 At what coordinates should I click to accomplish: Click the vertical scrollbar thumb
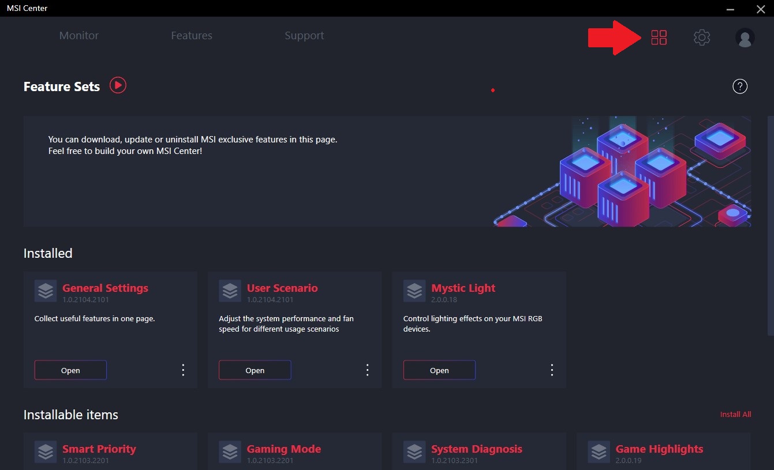tap(771, 225)
